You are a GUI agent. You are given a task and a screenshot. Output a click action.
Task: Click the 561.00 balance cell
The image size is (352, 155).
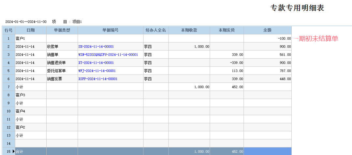coord(268,55)
